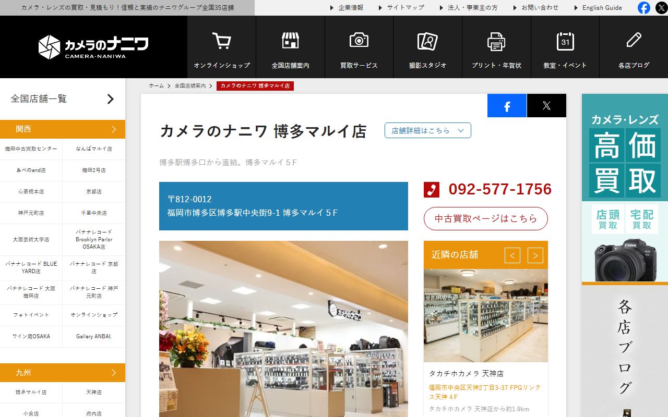Open 各店ブログ side banner
Image resolution: width=668 pixels, height=417 pixels.
pyautogui.click(x=625, y=351)
